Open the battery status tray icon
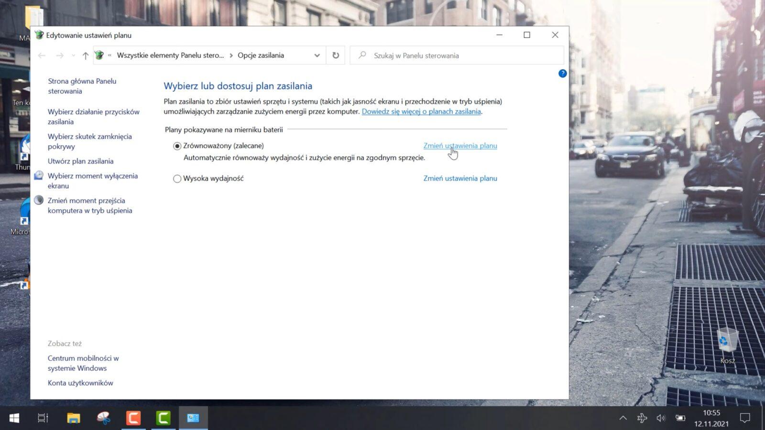The height and width of the screenshot is (430, 765). pyautogui.click(x=680, y=418)
